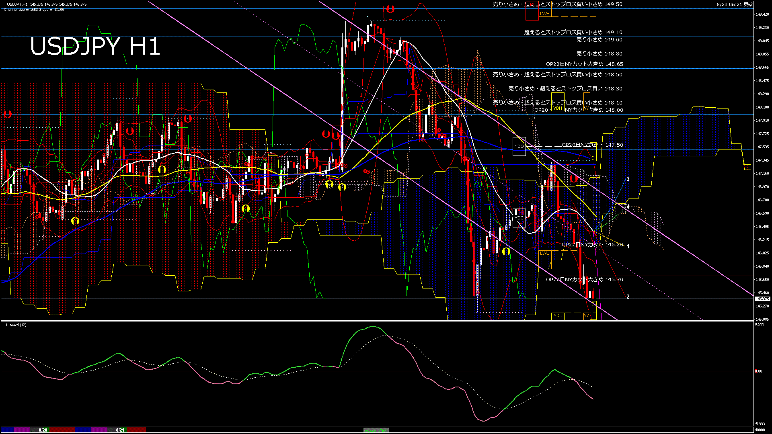Click the level label ending in 148.30
772x434 pixels.
pos(565,88)
